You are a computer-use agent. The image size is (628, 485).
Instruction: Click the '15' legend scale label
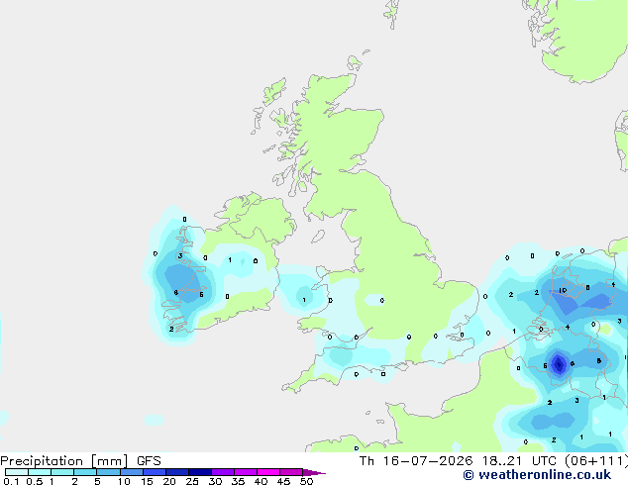[147, 481]
